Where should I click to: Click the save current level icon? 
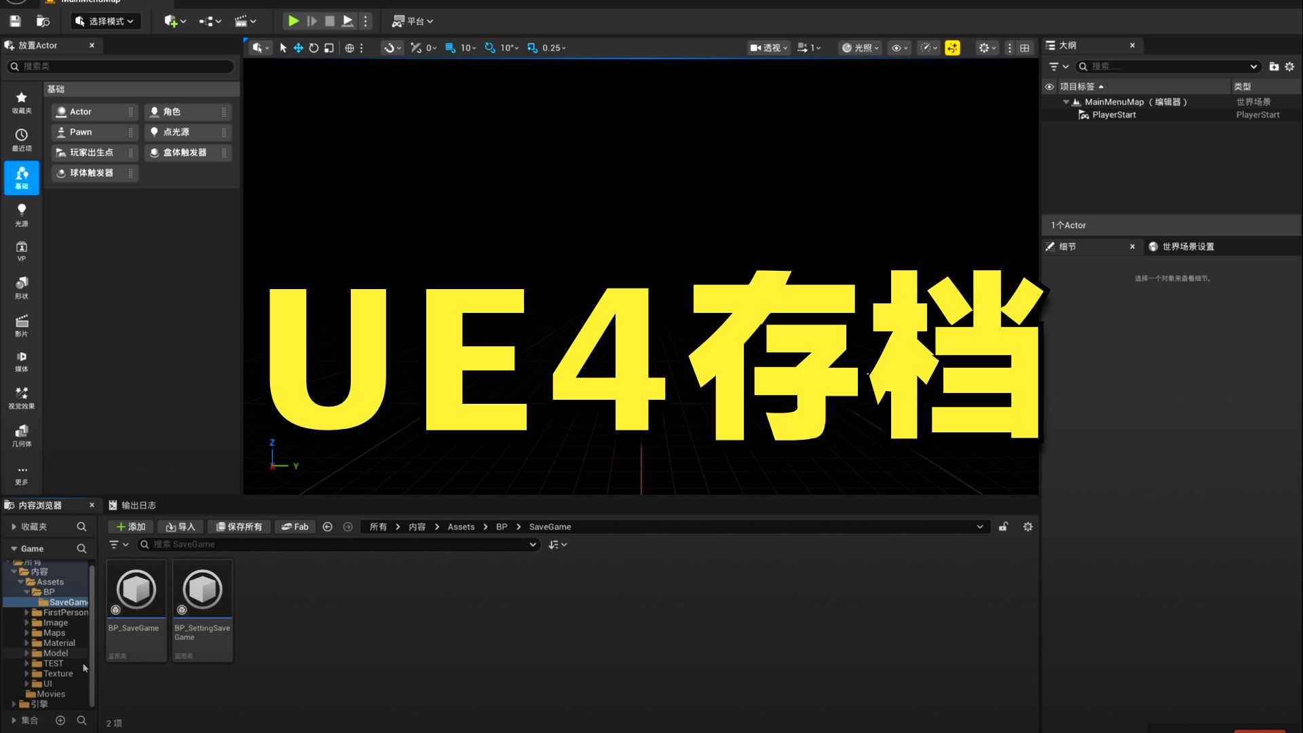pos(15,21)
